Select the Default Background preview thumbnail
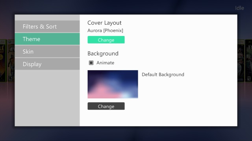 click(x=113, y=84)
